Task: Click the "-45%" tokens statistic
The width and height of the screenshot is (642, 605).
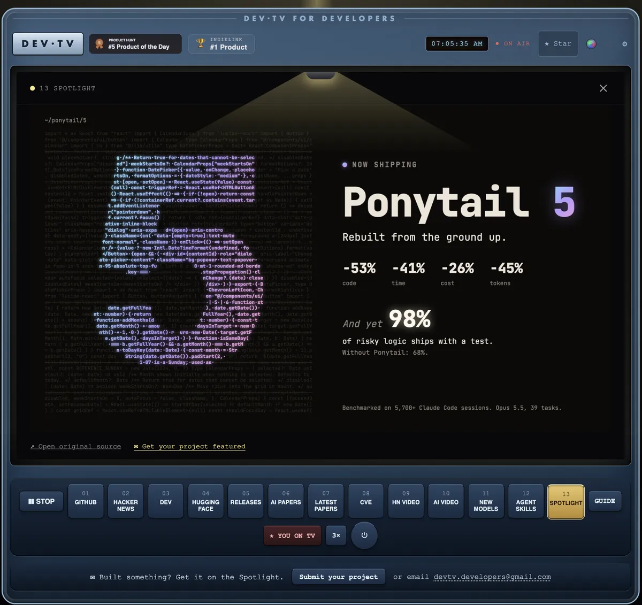Action: tap(507, 268)
